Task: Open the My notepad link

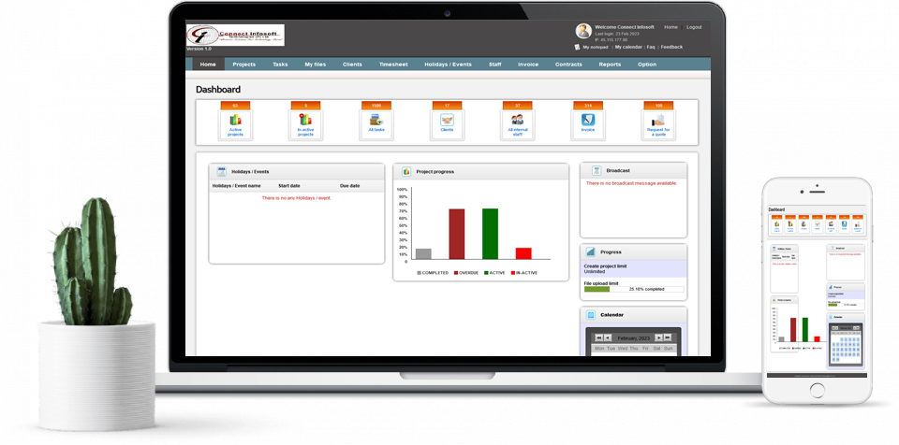Action: pos(596,47)
